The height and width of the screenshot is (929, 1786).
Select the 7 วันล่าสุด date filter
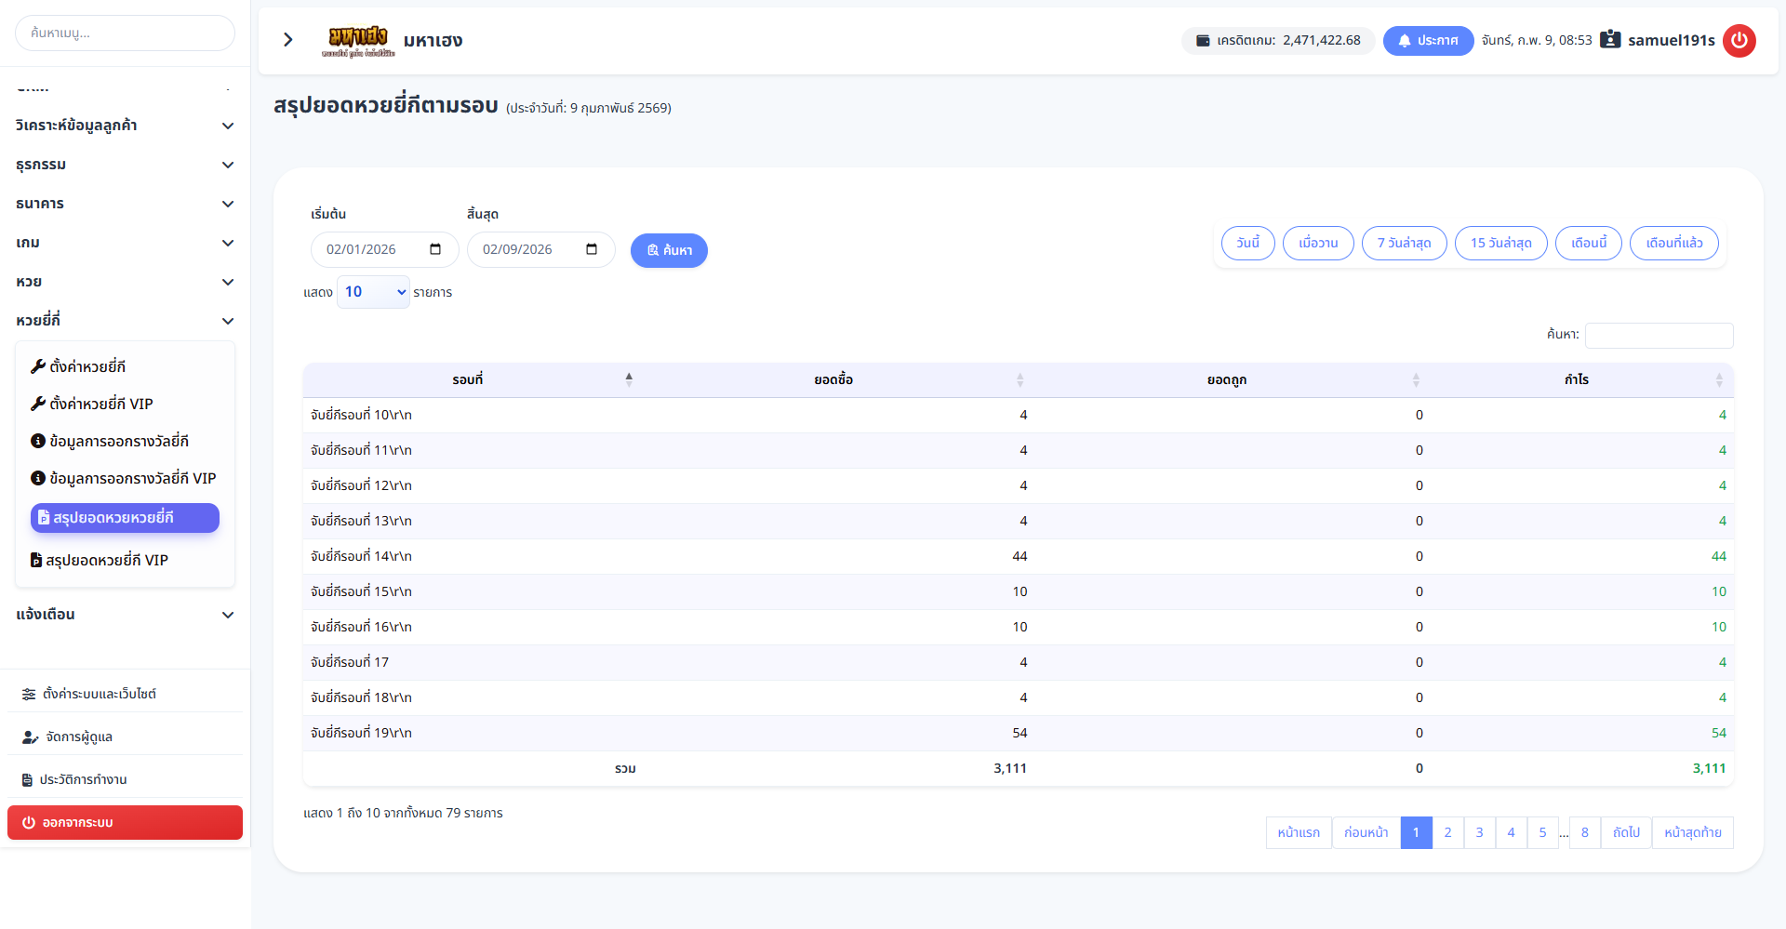[1404, 244]
